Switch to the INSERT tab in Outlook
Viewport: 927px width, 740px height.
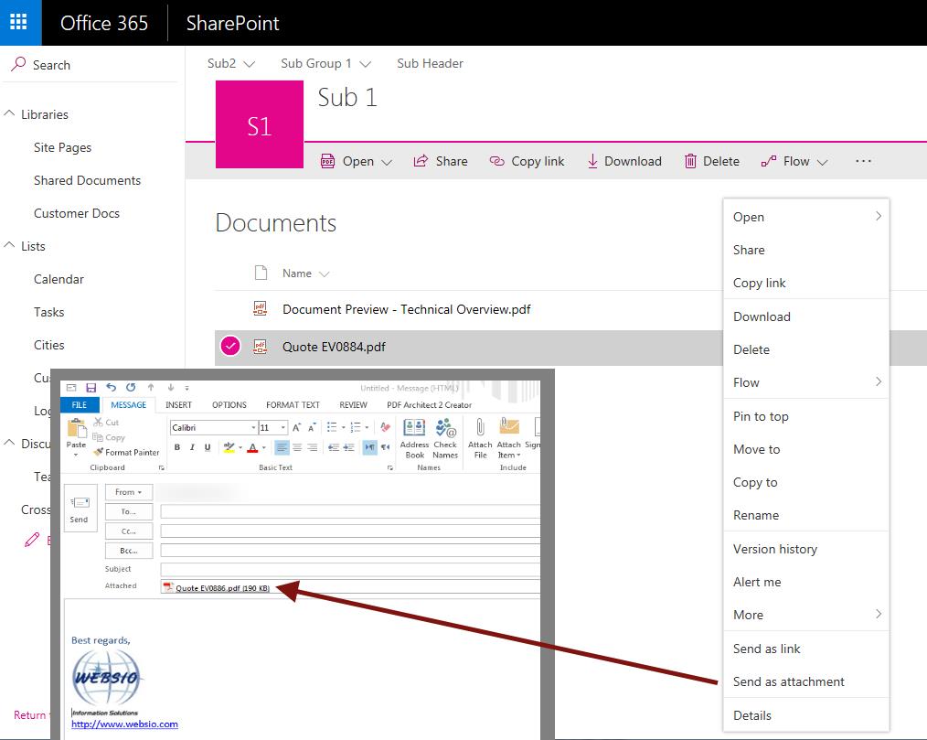tap(178, 404)
